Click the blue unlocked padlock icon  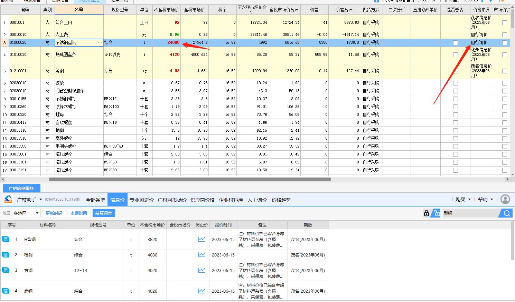pos(437,213)
